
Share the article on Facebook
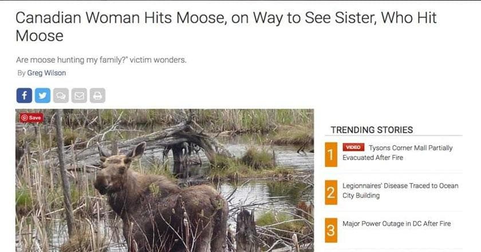[x=24, y=96]
